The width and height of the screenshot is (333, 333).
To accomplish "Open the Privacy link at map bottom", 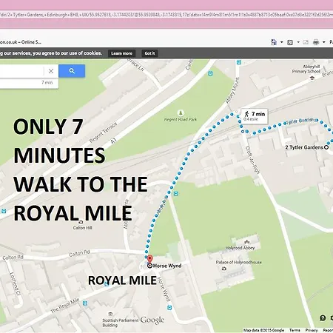I will click(312, 330).
